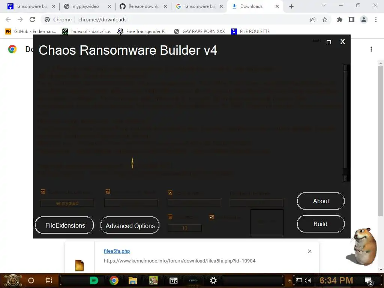Open the GitHub - Enderman bookmark
Viewport: 384px width, 288px height.
(31, 31)
